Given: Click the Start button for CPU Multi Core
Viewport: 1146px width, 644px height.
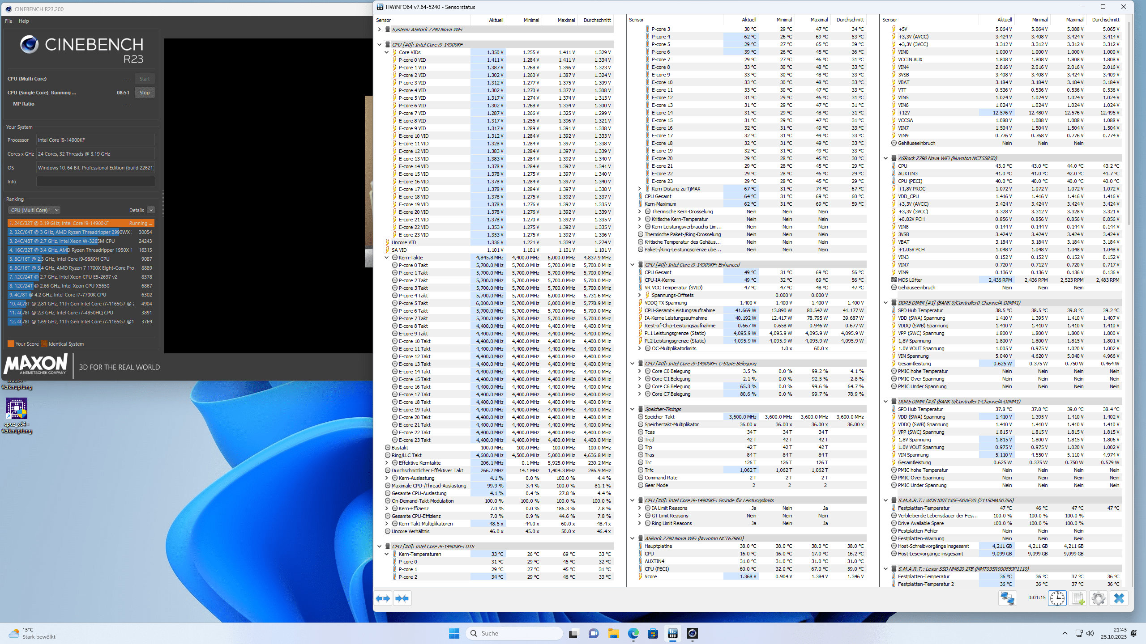Looking at the screenshot, I should click(145, 79).
